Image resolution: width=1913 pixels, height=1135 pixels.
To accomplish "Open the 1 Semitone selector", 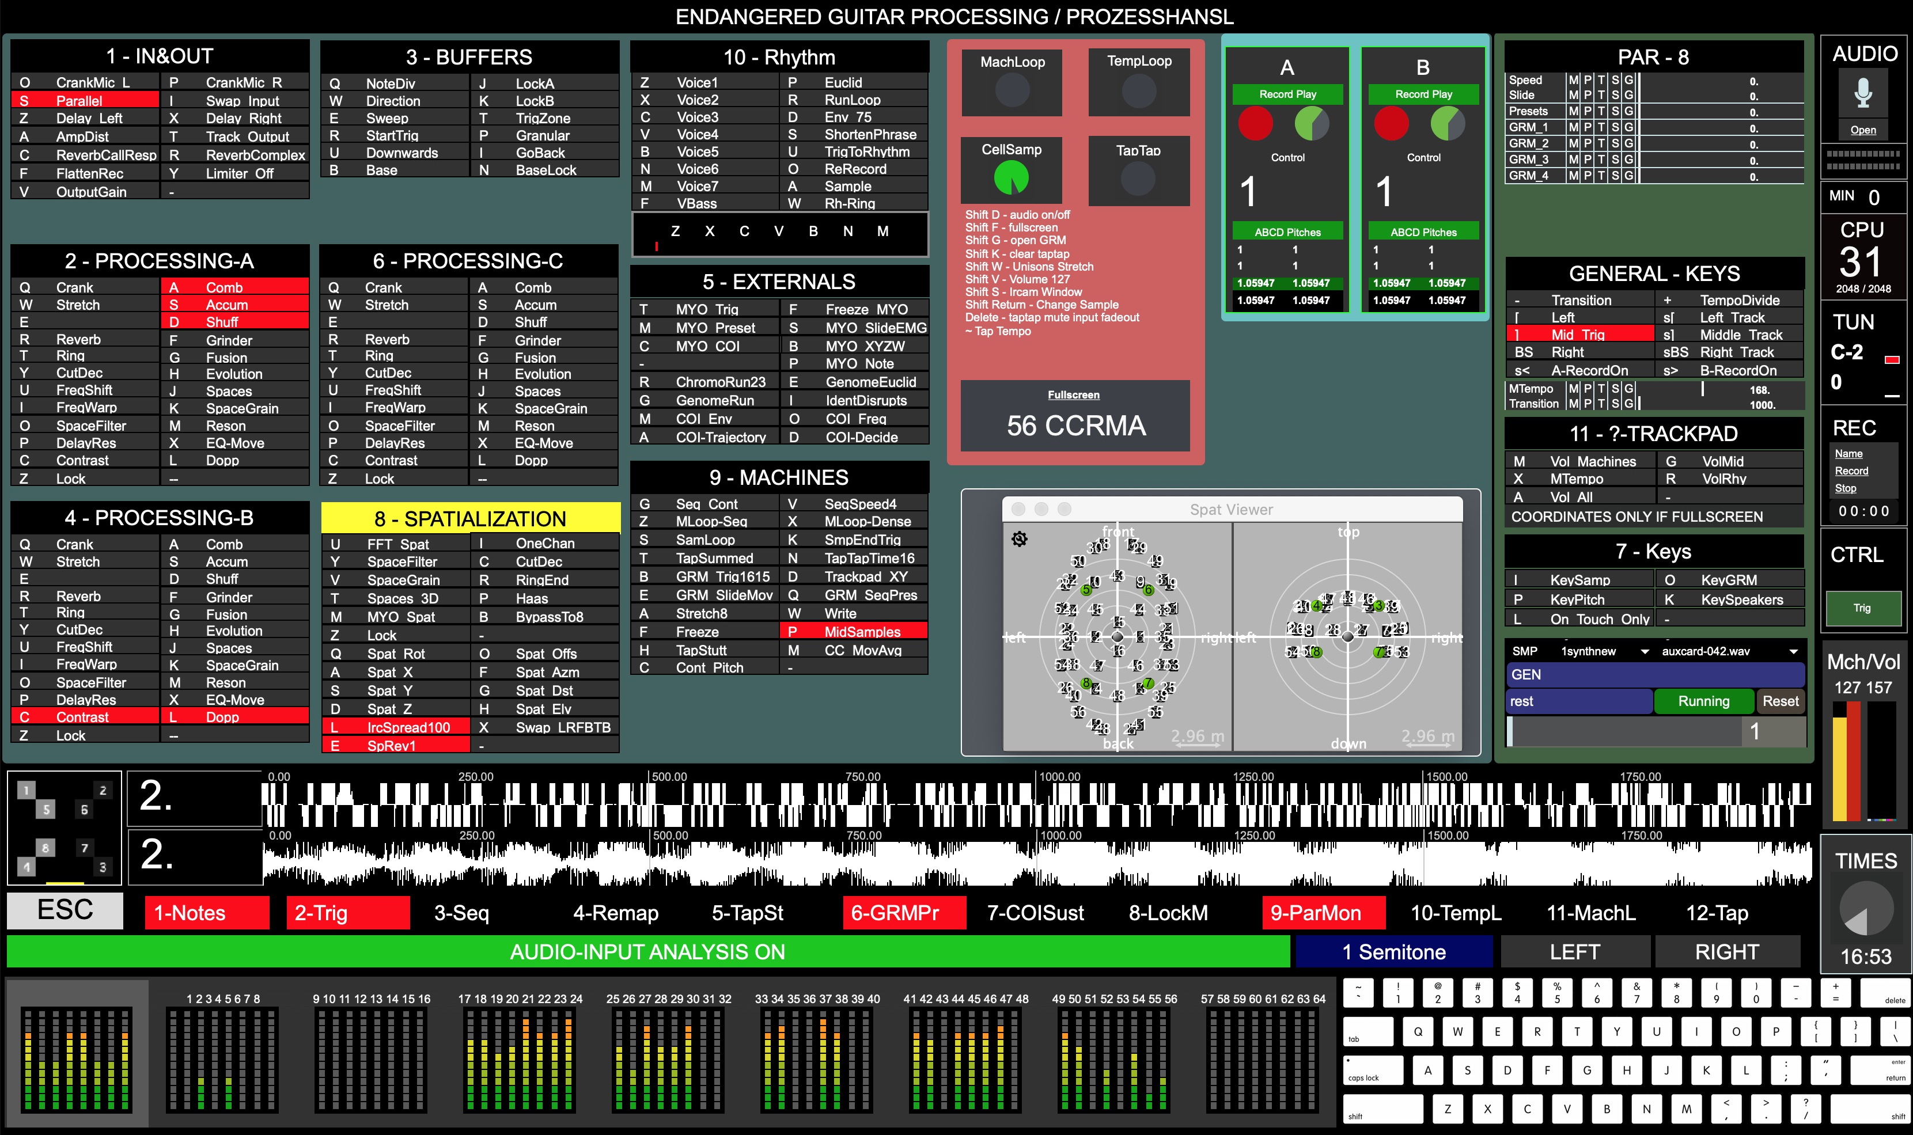I will (x=1393, y=952).
